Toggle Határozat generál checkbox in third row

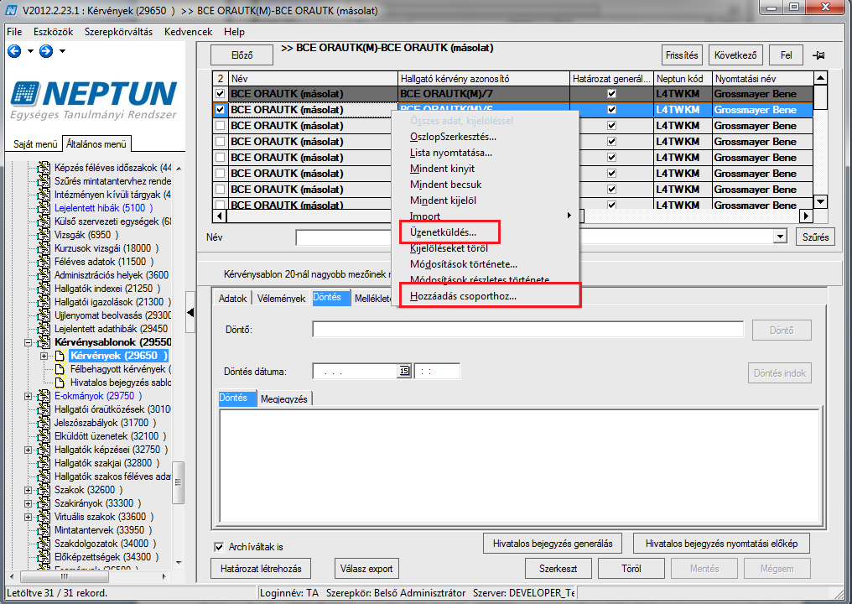point(611,126)
